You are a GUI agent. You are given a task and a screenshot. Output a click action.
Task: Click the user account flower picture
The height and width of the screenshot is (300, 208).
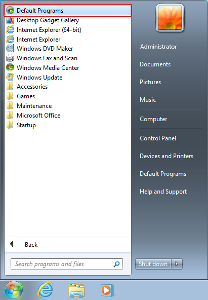(170, 18)
